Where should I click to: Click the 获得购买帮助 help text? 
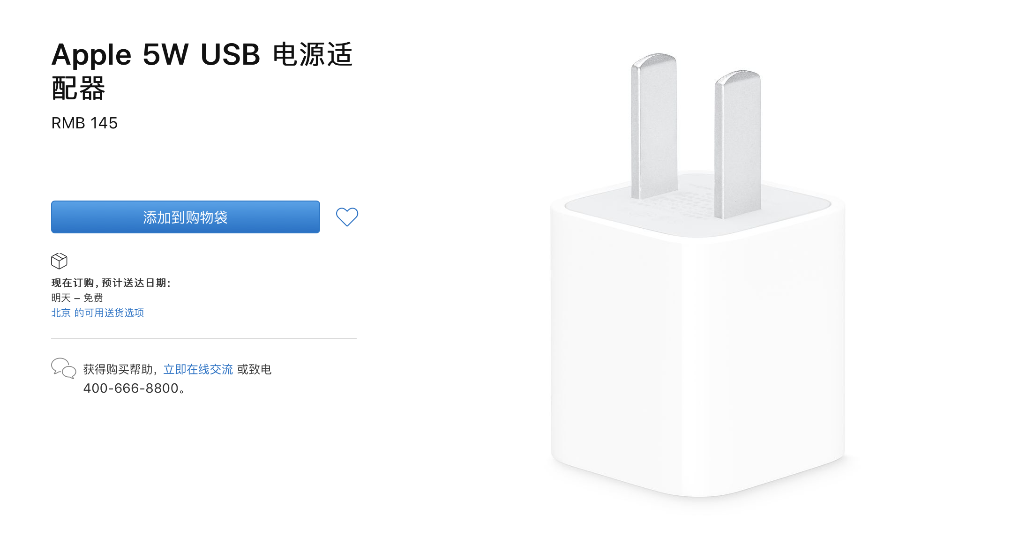[x=118, y=369]
